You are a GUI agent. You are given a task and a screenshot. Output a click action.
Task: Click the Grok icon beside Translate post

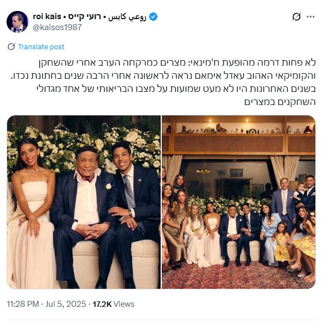point(11,47)
